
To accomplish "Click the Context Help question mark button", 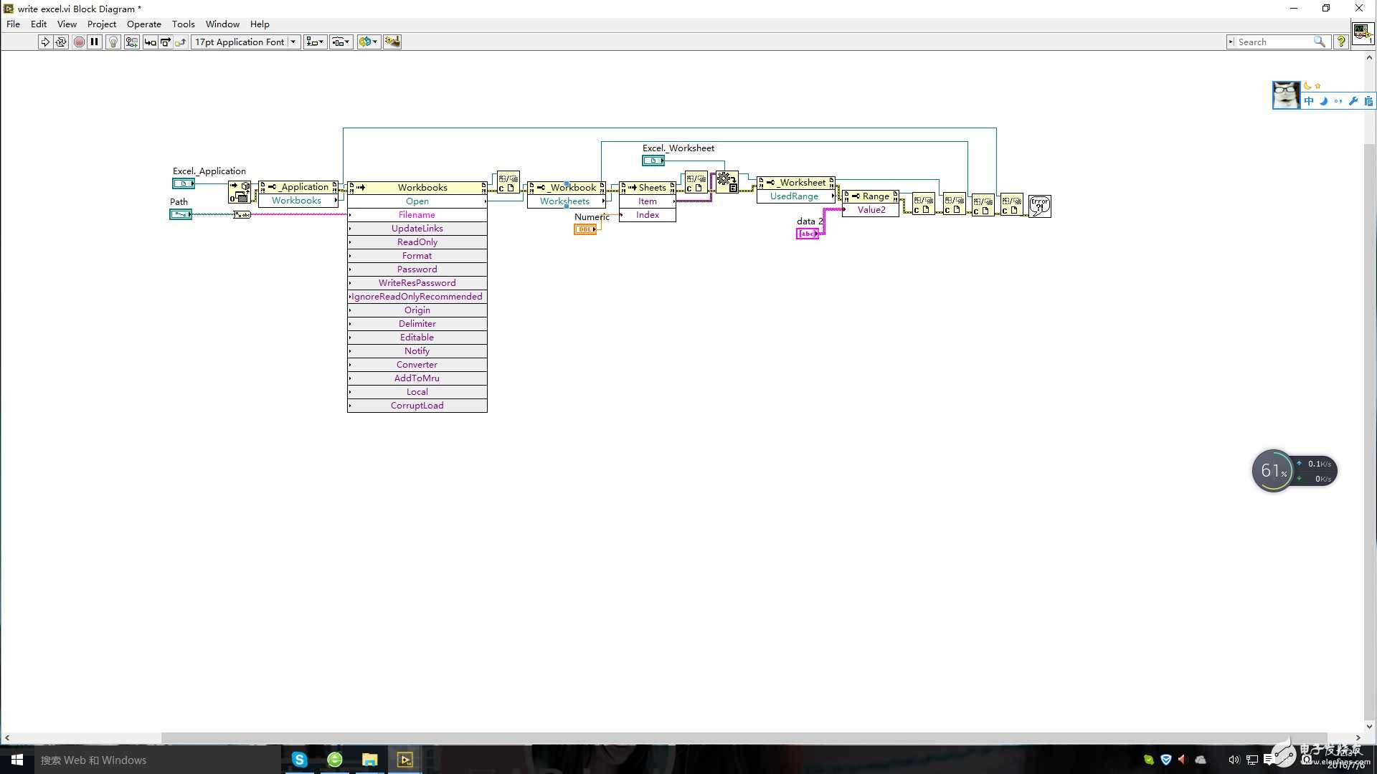I will tap(1340, 42).
